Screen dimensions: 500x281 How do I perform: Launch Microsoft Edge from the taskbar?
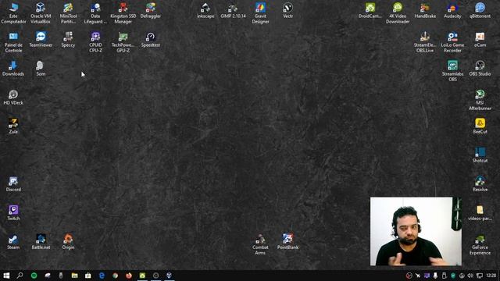pos(102,276)
